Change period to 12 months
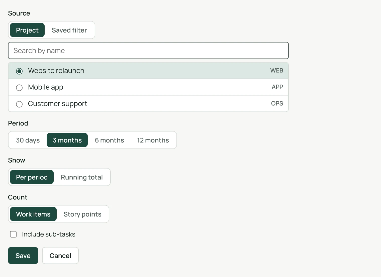 (153, 140)
